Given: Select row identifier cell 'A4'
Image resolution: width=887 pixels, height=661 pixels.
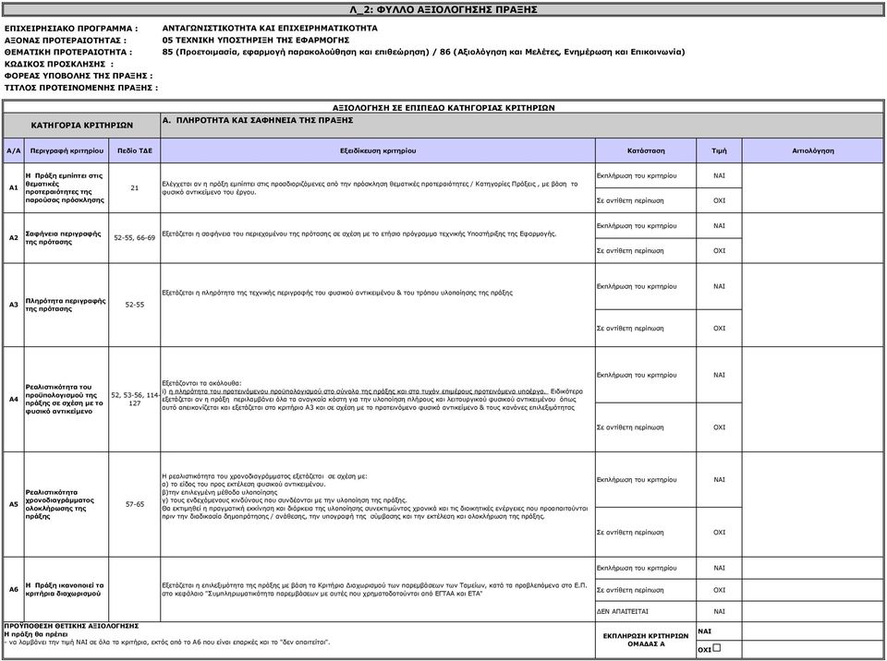Looking at the screenshot, I should pyautogui.click(x=14, y=399).
